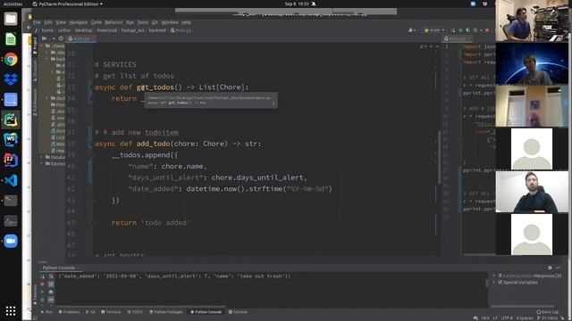572x321 pixels.
Task: Click the locate-file target icon in Project panel
Action: click(61, 38)
